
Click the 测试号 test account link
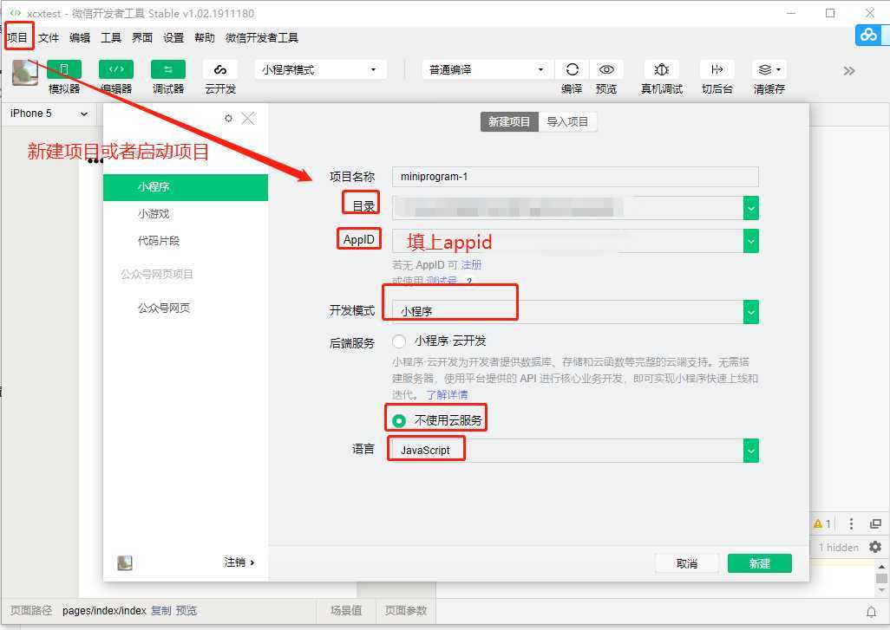(441, 281)
